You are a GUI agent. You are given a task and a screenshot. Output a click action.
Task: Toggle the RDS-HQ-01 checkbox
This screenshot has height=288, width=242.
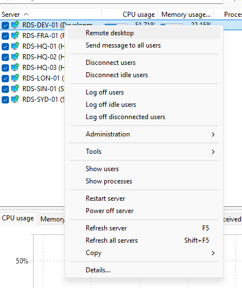pyautogui.click(x=5, y=46)
